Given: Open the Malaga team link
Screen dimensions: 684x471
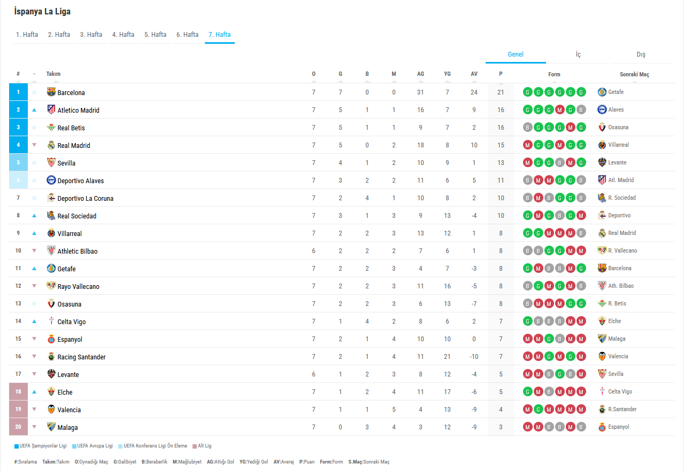Looking at the screenshot, I should coord(68,427).
